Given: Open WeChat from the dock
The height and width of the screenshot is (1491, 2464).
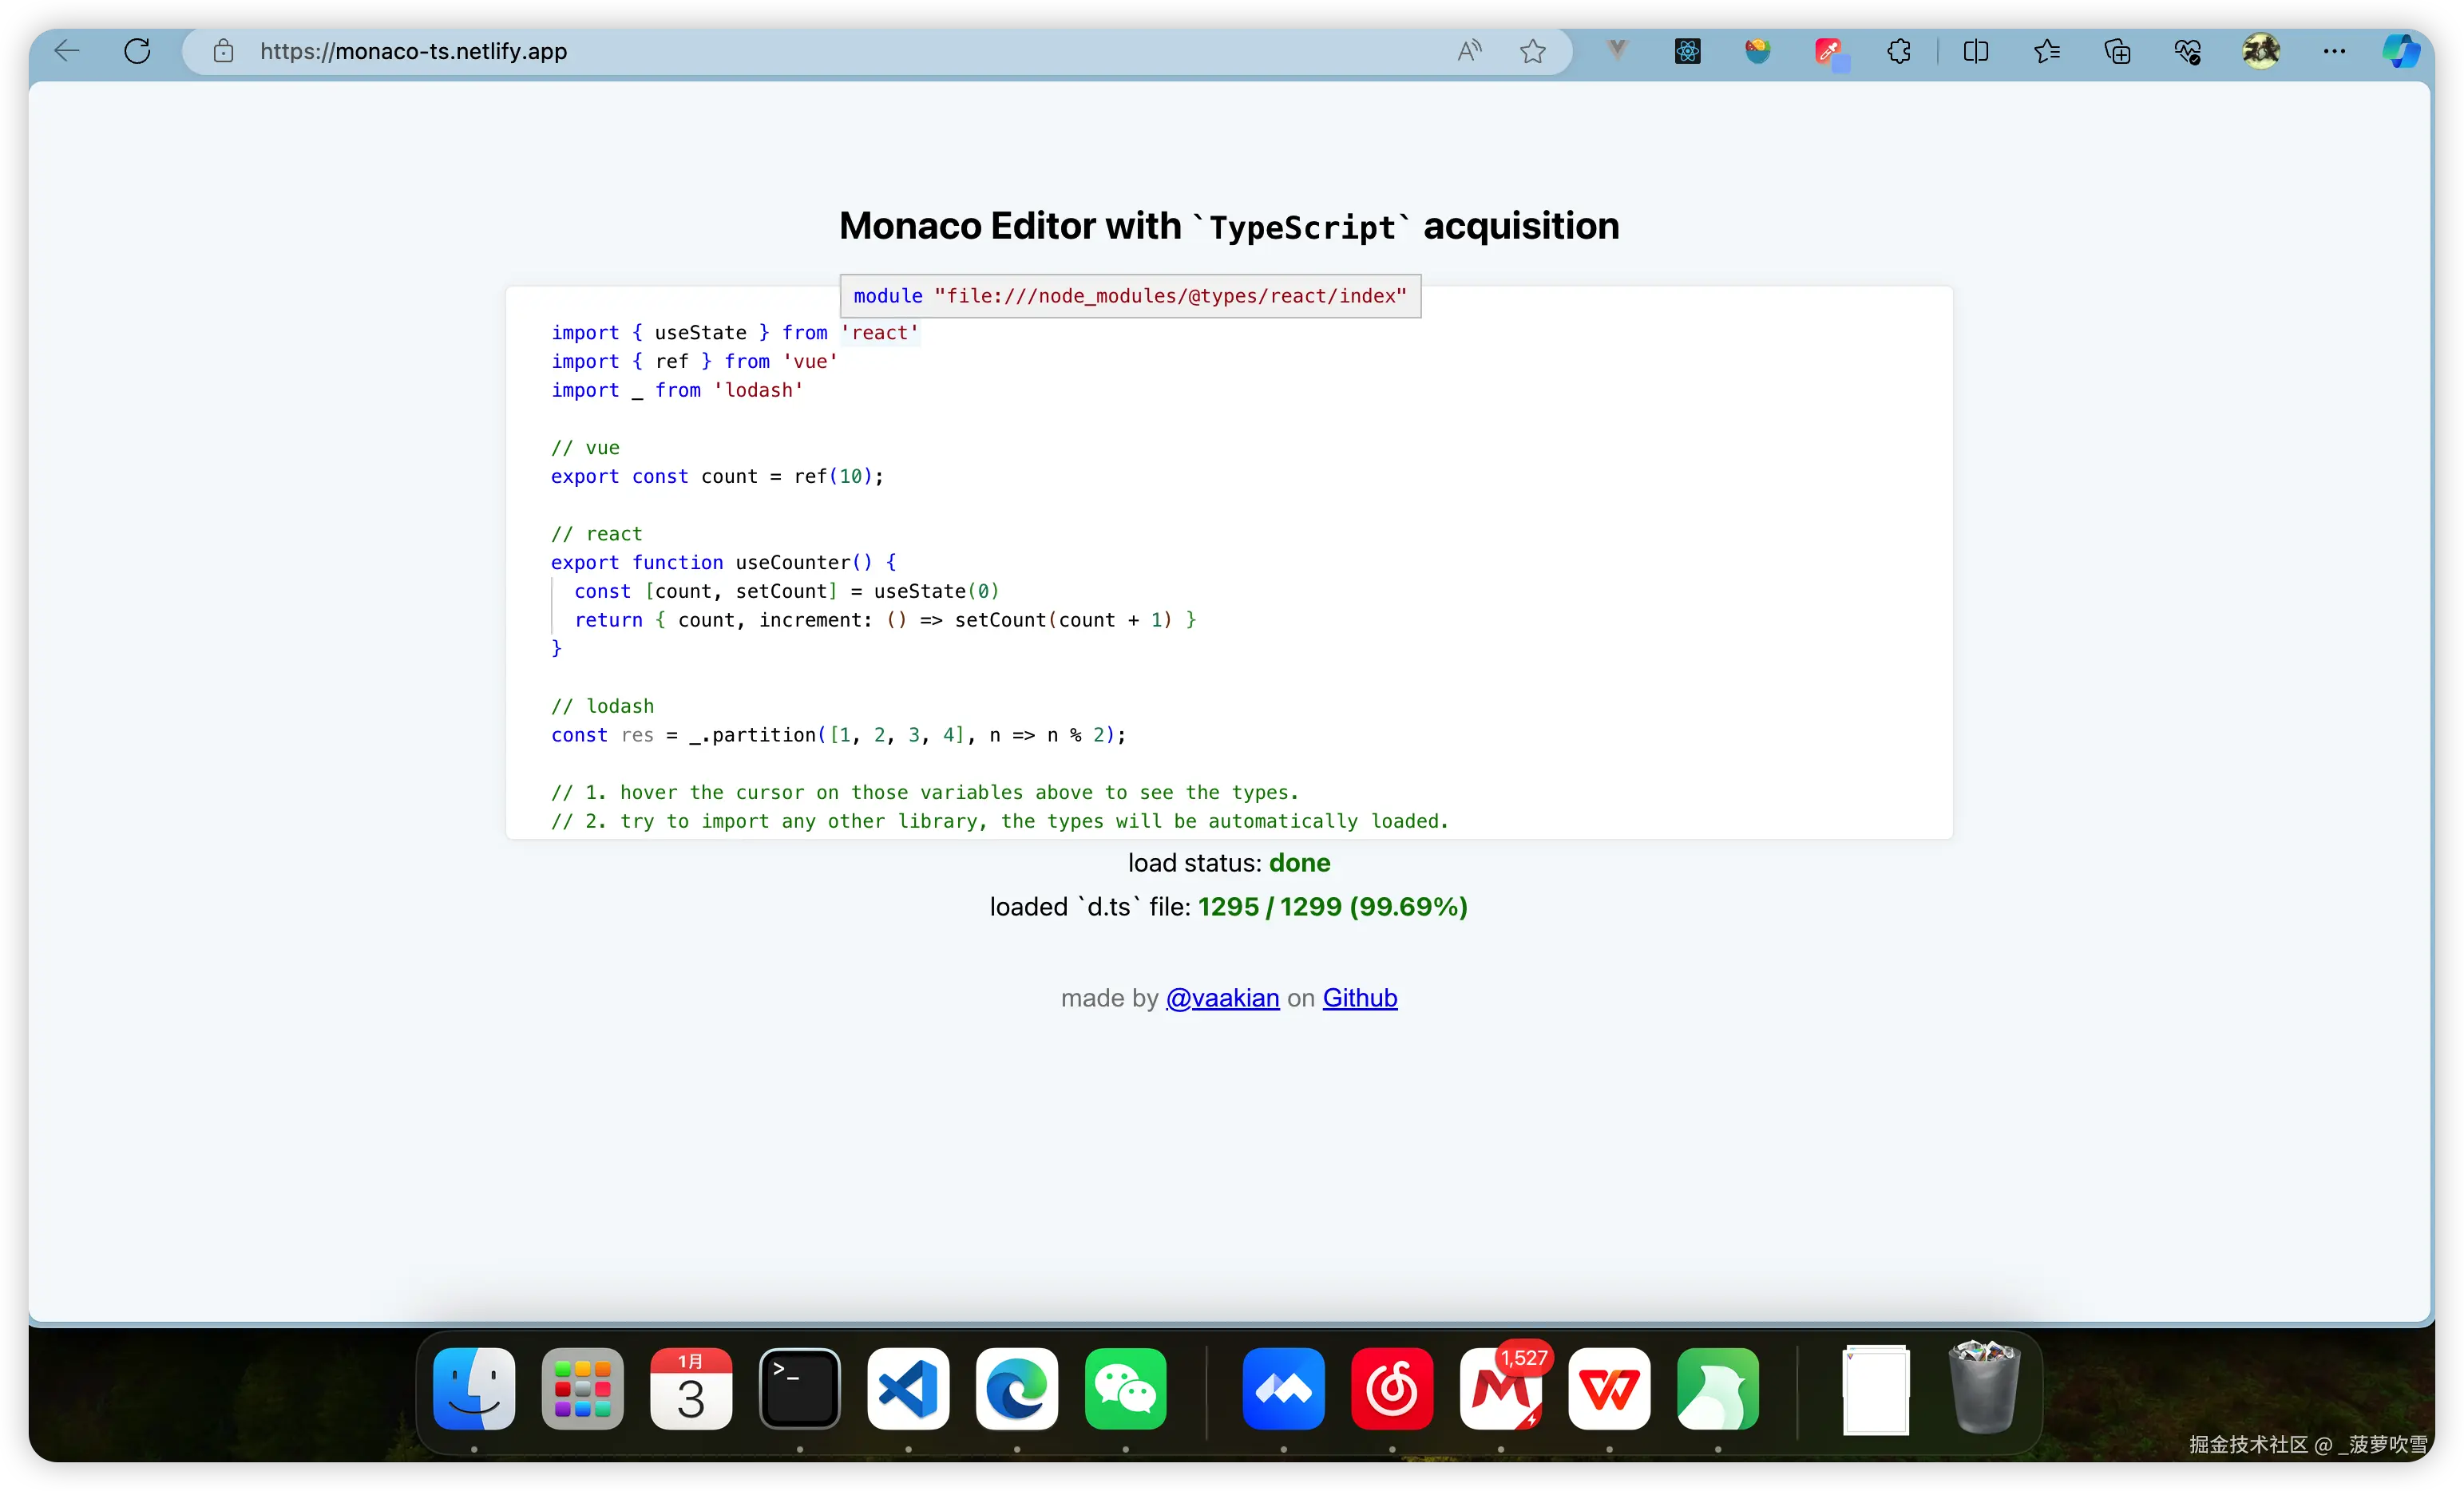Looking at the screenshot, I should 1125,1389.
